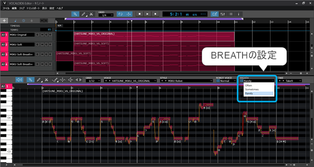The width and height of the screenshot is (314, 167).
Task: Click the editor vertical fit icon
Action: pyautogui.click(x=70, y=80)
